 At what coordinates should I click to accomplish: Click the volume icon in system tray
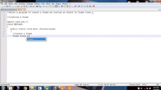tap(142, 88)
